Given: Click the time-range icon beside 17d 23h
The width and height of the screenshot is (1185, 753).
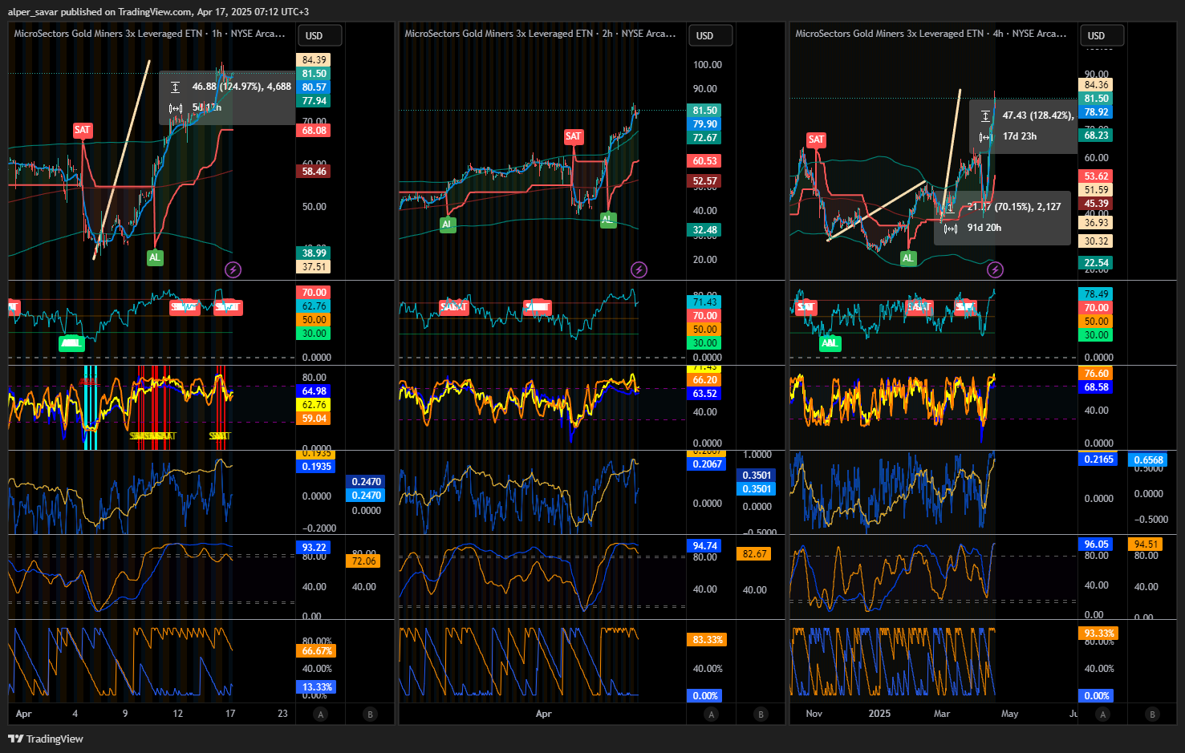Looking at the screenshot, I should [985, 136].
